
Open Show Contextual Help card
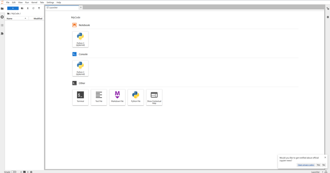tap(154, 97)
